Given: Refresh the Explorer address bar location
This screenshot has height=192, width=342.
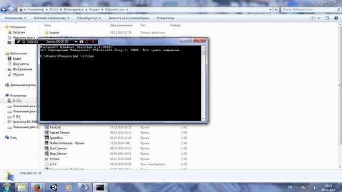Looking at the screenshot, I should tap(276, 10).
